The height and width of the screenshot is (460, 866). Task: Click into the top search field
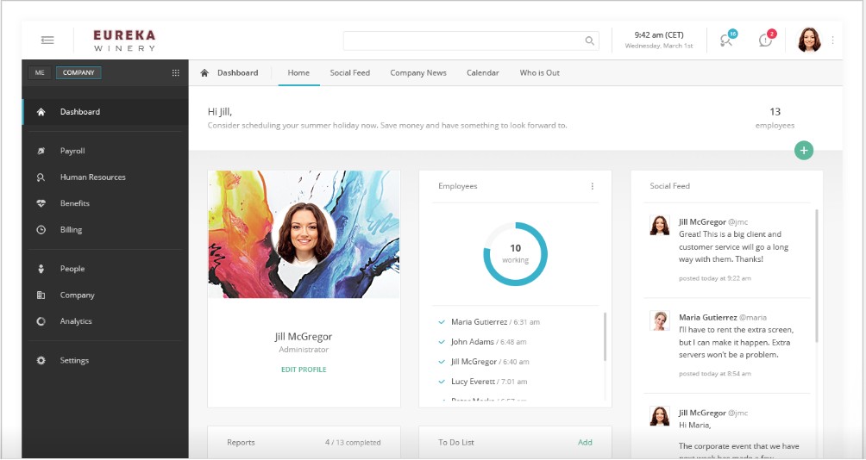tap(471, 40)
